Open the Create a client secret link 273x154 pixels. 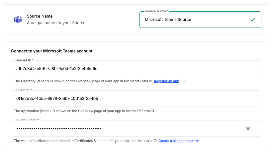pyautogui.click(x=175, y=141)
